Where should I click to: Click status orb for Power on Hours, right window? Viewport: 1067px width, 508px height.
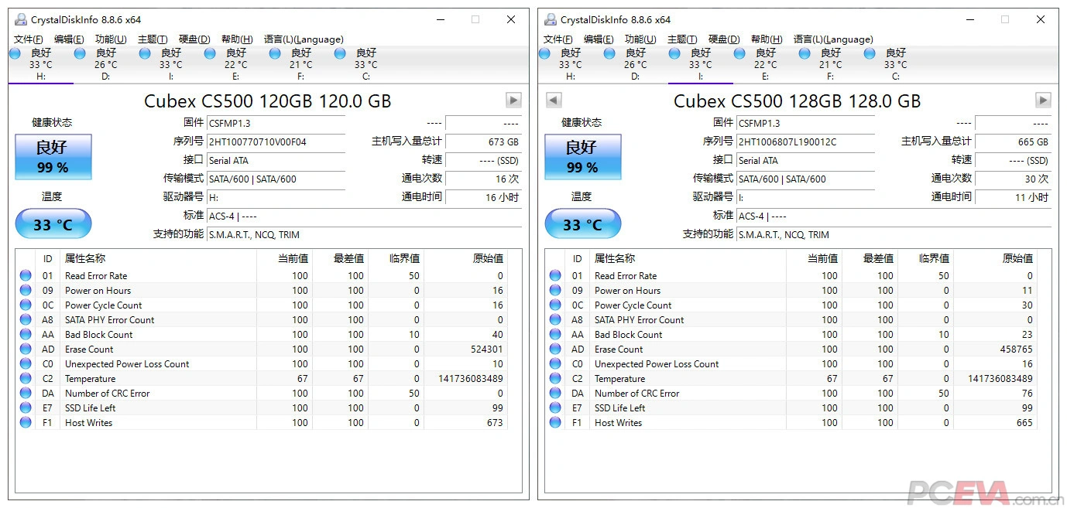(x=555, y=290)
